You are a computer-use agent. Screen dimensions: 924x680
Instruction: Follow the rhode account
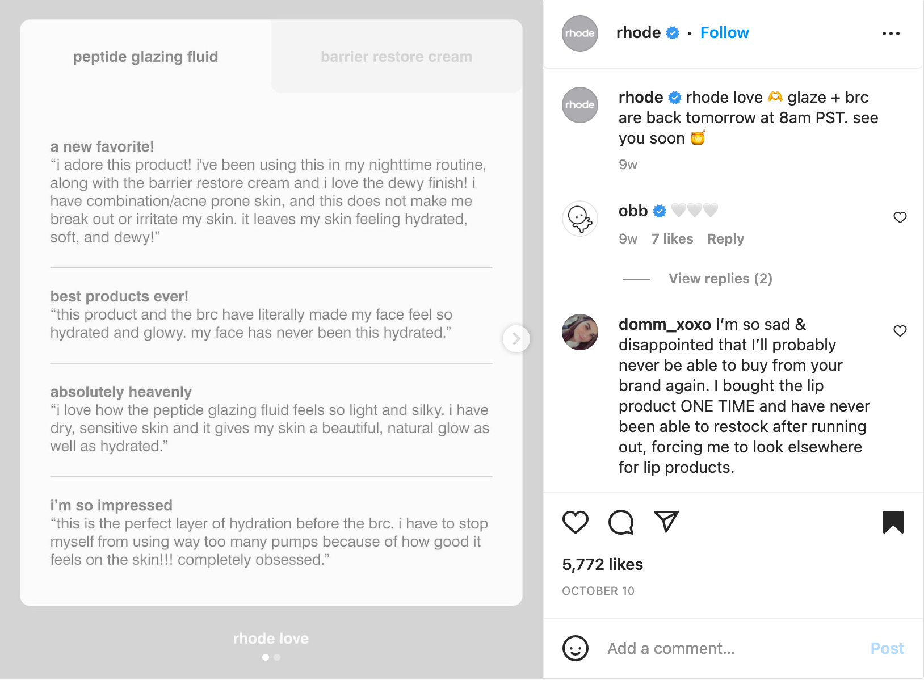tap(724, 33)
